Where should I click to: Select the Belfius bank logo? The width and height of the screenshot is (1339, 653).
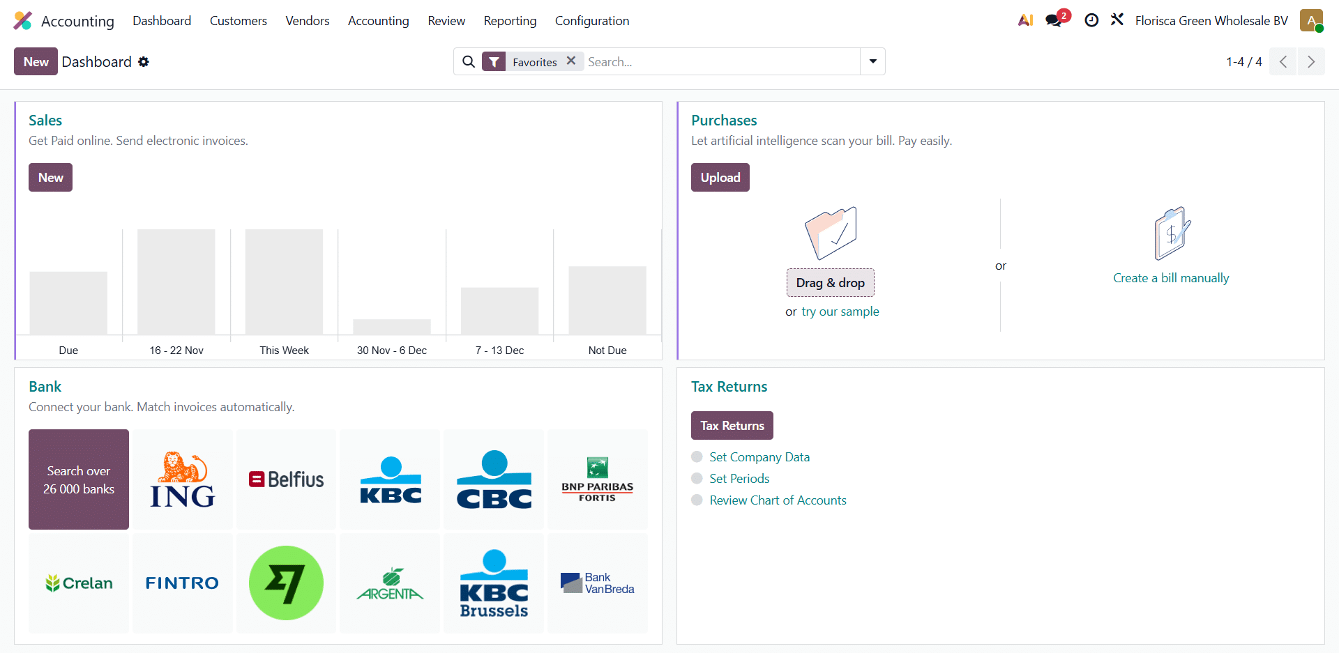tap(287, 479)
